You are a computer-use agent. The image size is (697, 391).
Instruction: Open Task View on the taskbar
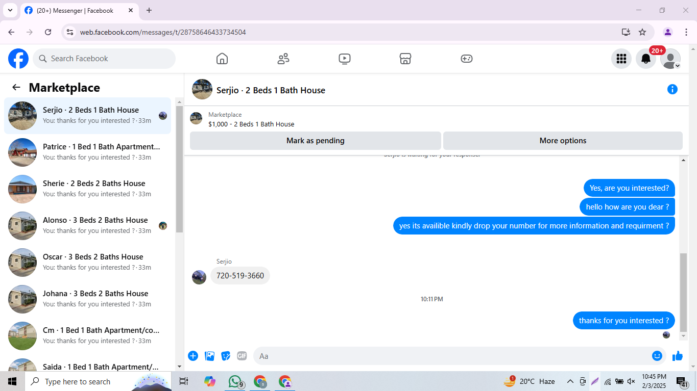[184, 381]
